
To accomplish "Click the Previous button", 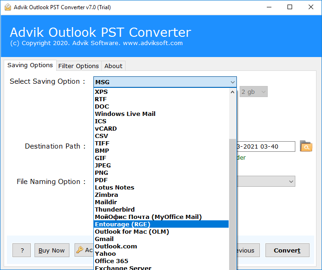I will tap(248, 250).
